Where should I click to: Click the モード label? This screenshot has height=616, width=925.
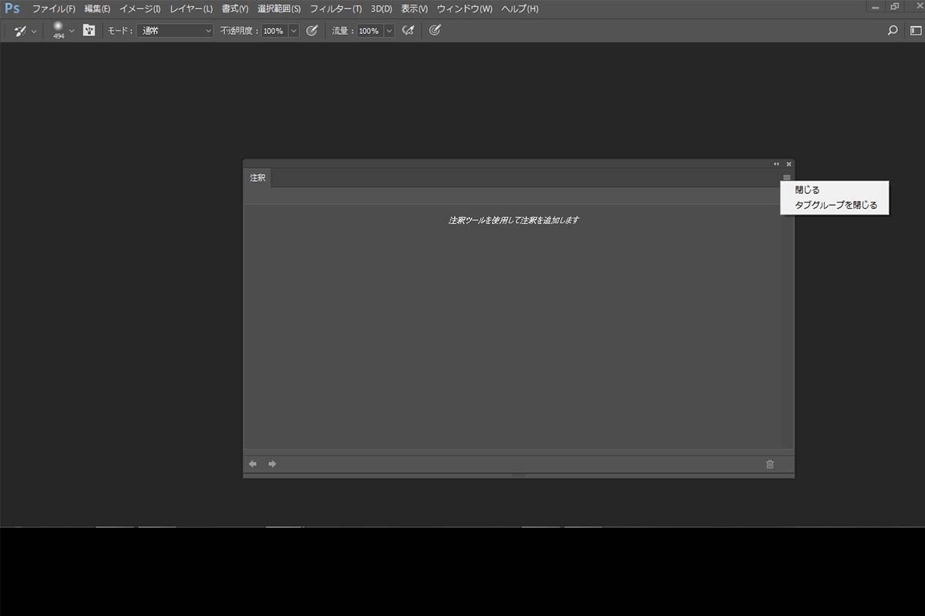coord(119,31)
